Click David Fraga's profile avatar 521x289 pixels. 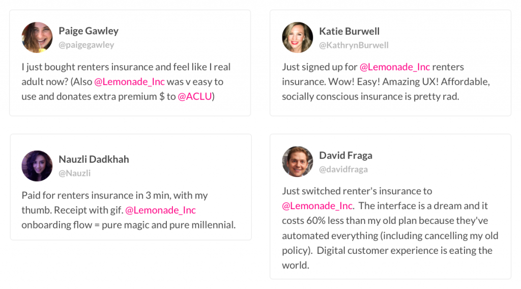point(298,162)
